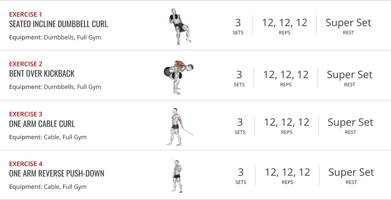This screenshot has height=200, width=391.
Task: Click the Exercise 4 red label
Action: (x=26, y=164)
